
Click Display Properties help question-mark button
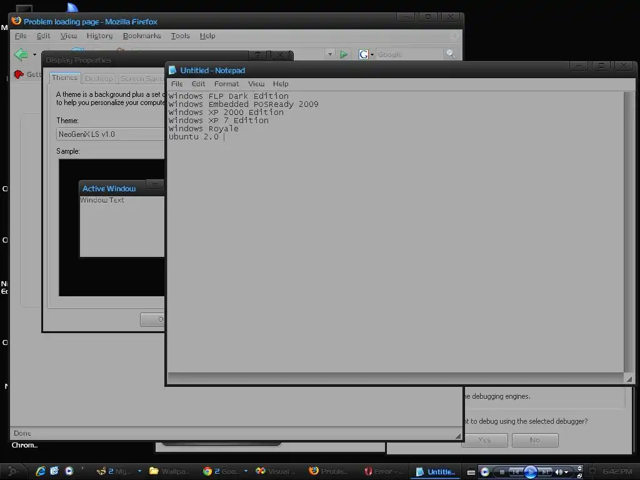click(257, 55)
